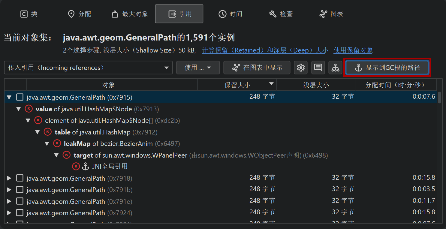Screen dimensions: 446x229
Task: Check the GeneralPath 0x7918 checkbox
Action: pyautogui.click(x=20, y=178)
